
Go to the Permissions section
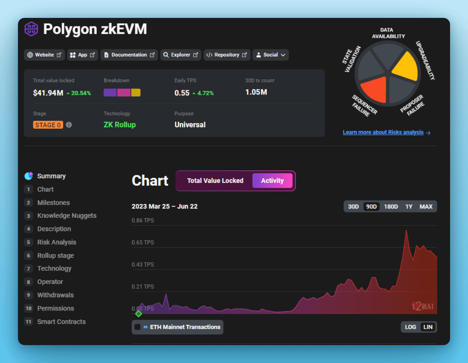tap(55, 308)
